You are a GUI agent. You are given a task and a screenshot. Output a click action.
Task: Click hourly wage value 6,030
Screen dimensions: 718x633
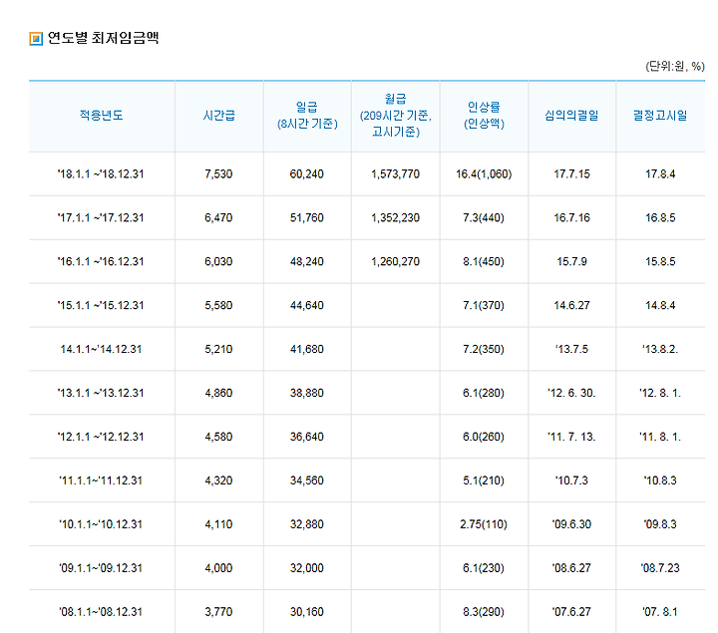[218, 262]
